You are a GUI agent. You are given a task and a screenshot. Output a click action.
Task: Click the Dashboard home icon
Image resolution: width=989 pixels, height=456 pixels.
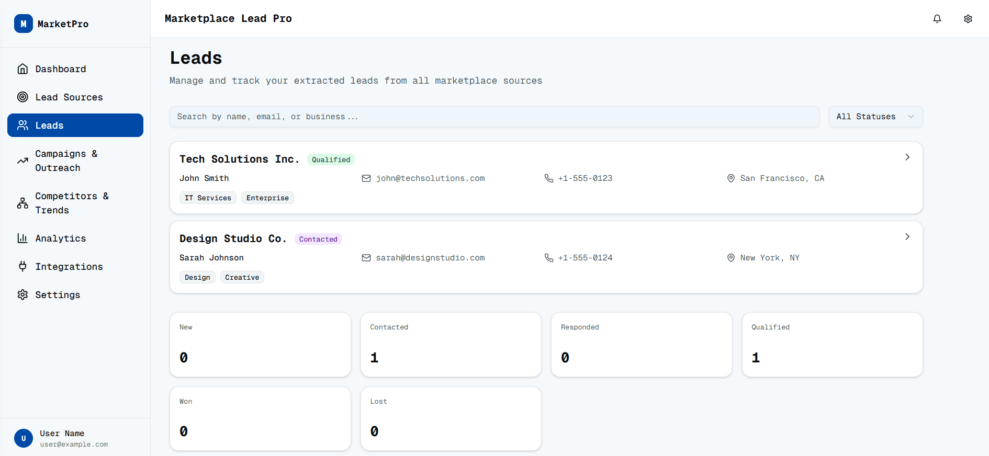(23, 69)
